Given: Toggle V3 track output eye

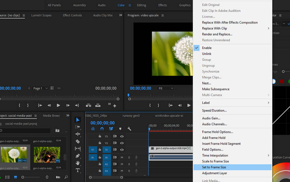Looking at the screenshot, I should (x=122, y=136).
